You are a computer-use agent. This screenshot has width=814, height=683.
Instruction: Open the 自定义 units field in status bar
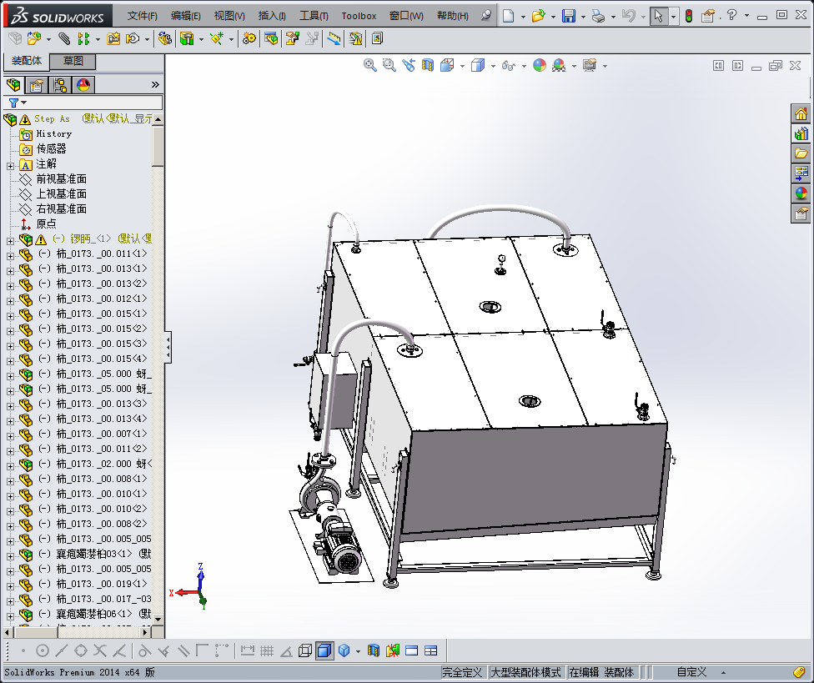[x=691, y=673]
